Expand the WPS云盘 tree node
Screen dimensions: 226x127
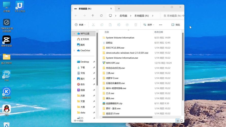pyautogui.click(x=74, y=34)
